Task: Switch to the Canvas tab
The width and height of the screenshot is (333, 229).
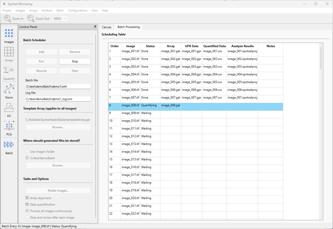Action: (107, 27)
